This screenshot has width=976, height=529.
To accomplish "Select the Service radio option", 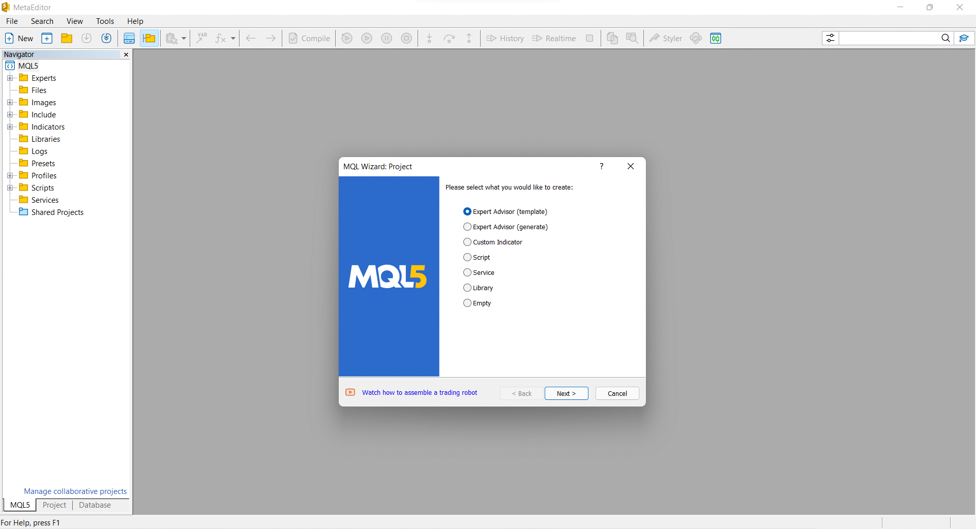I will (479, 272).
